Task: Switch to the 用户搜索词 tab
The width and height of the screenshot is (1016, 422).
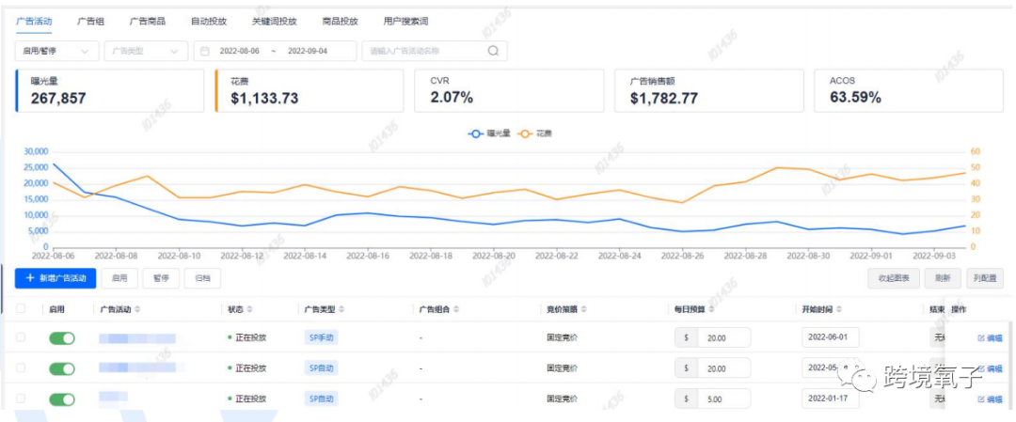Action: (405, 22)
